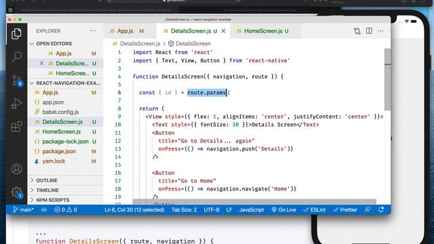Image resolution: width=434 pixels, height=244 pixels.
Task: Change the LF end of line sequence
Action: click(x=229, y=209)
